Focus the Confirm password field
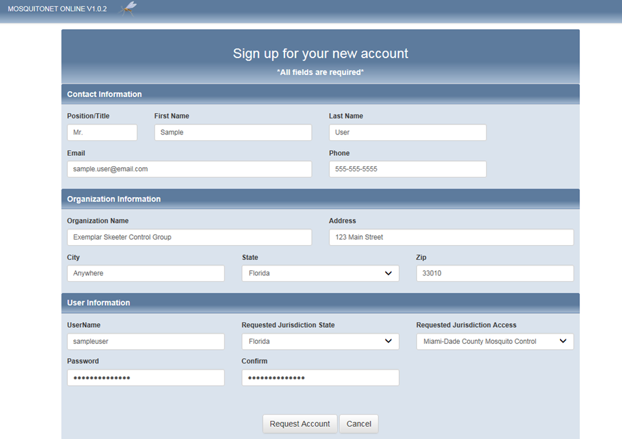 coord(320,378)
